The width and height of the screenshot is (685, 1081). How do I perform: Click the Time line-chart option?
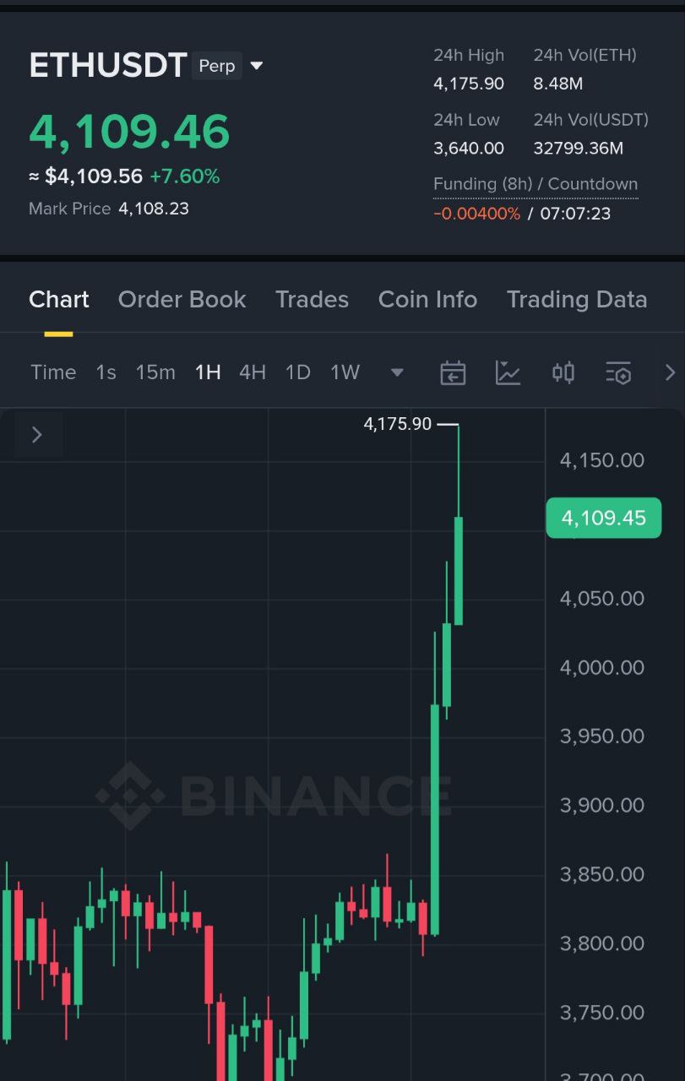(53, 372)
